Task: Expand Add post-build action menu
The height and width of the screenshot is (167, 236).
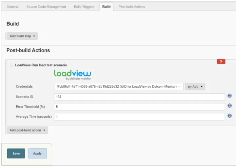Action: coord(28,130)
